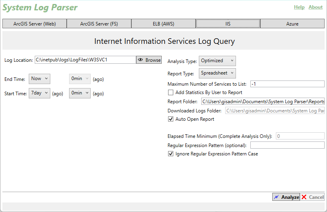Open the Analysis Type dropdown
The height and width of the screenshot is (212, 327).
pyautogui.click(x=217, y=61)
